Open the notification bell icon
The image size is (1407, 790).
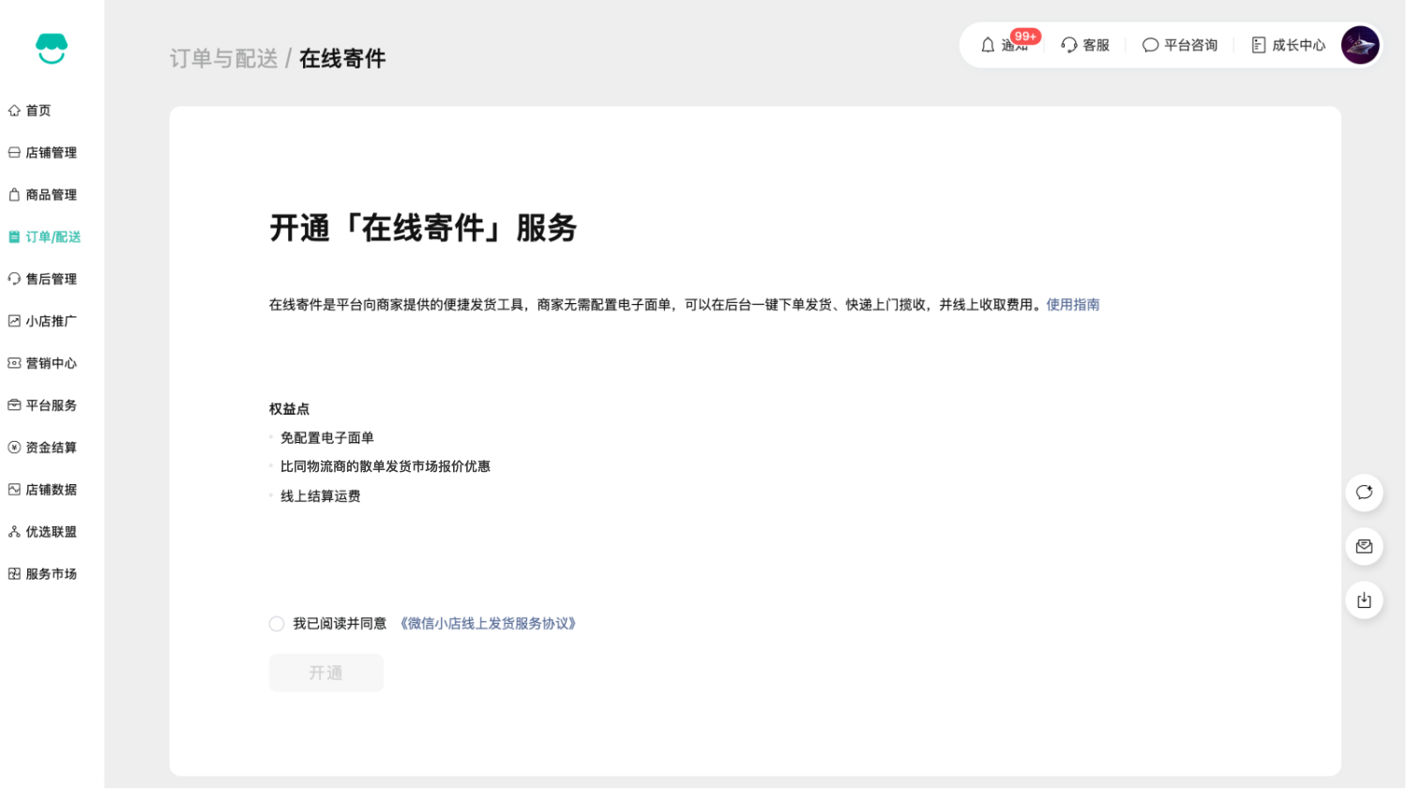point(988,45)
